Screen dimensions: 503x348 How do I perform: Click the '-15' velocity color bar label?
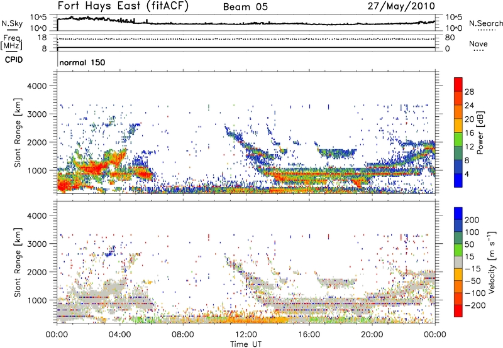click(x=473, y=269)
